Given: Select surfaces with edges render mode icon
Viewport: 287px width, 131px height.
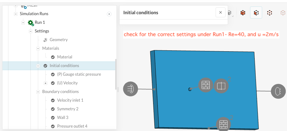Looking at the screenshot, I should point(256,13).
